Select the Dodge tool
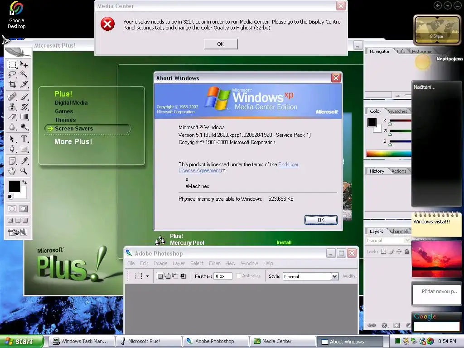Image resolution: width=464 pixels, height=348 pixels. tap(24, 127)
